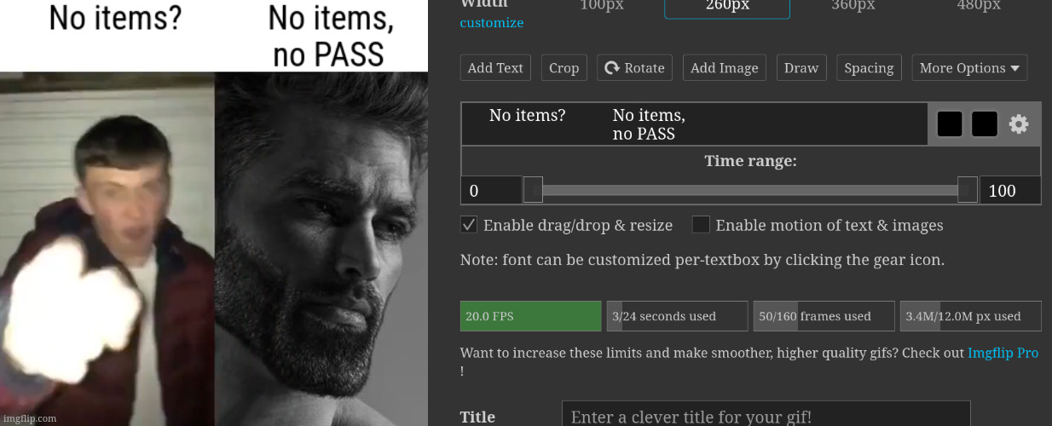Activate the Draw tool button
Image resolution: width=1052 pixels, height=426 pixels.
tap(801, 68)
